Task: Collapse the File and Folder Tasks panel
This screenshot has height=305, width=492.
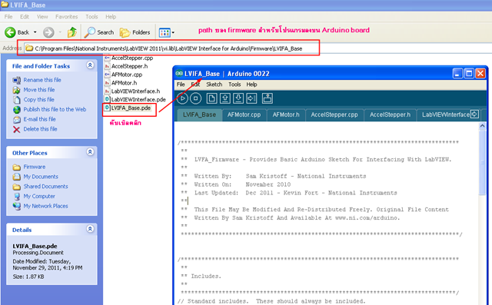Action: tap(90, 65)
